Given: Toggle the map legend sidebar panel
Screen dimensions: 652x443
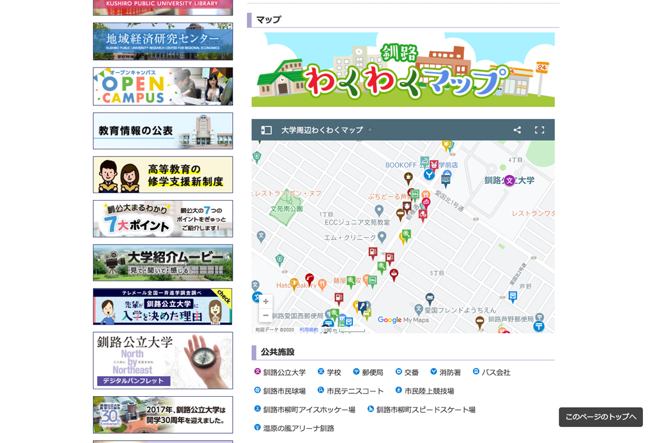Looking at the screenshot, I should click(x=266, y=130).
